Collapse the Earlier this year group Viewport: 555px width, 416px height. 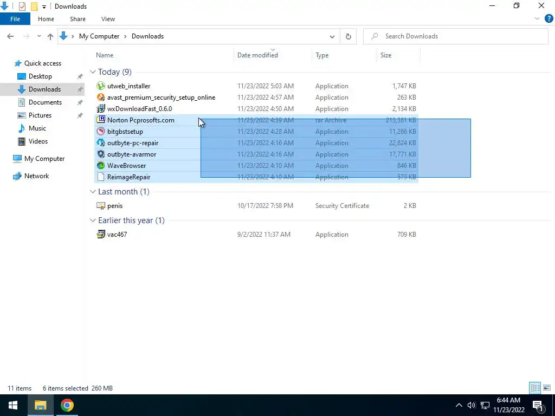(93, 220)
